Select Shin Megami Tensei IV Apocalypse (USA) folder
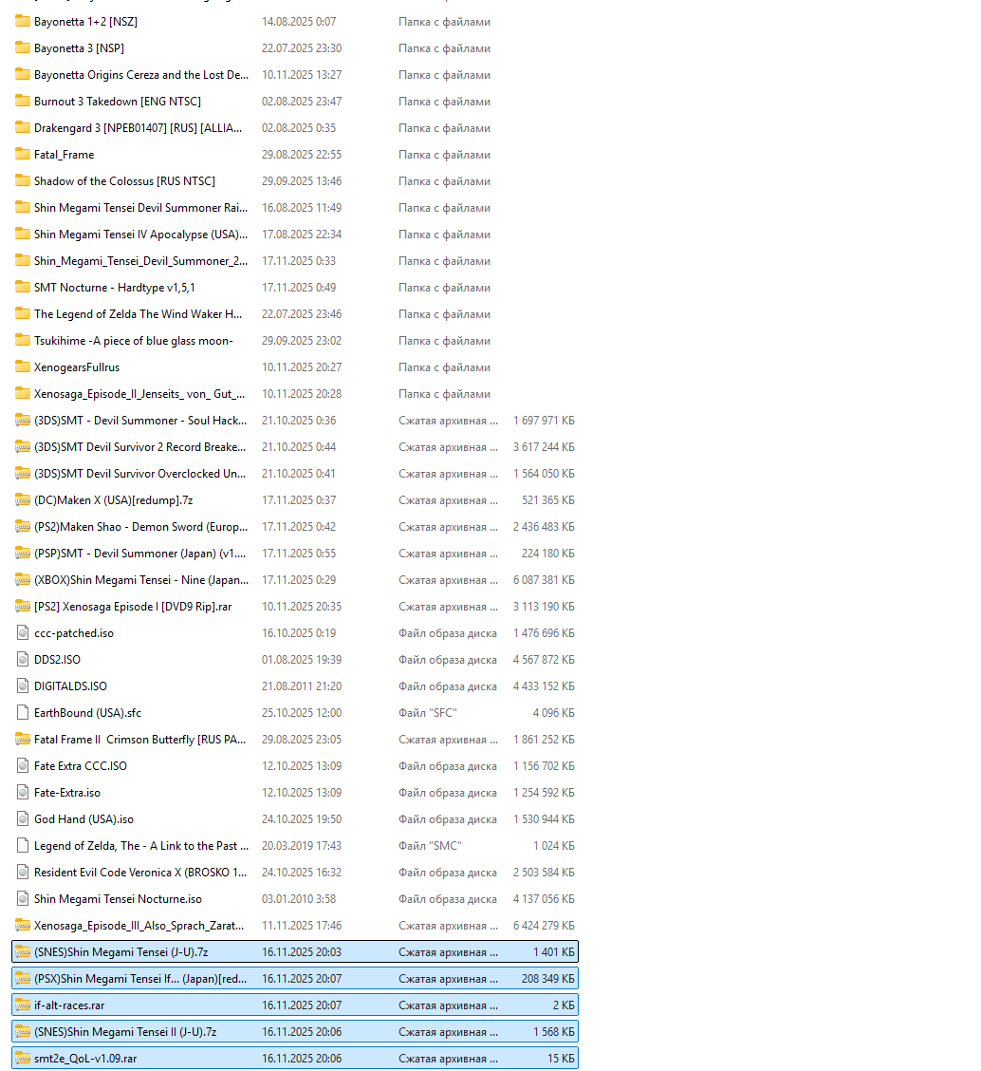 [x=140, y=235]
